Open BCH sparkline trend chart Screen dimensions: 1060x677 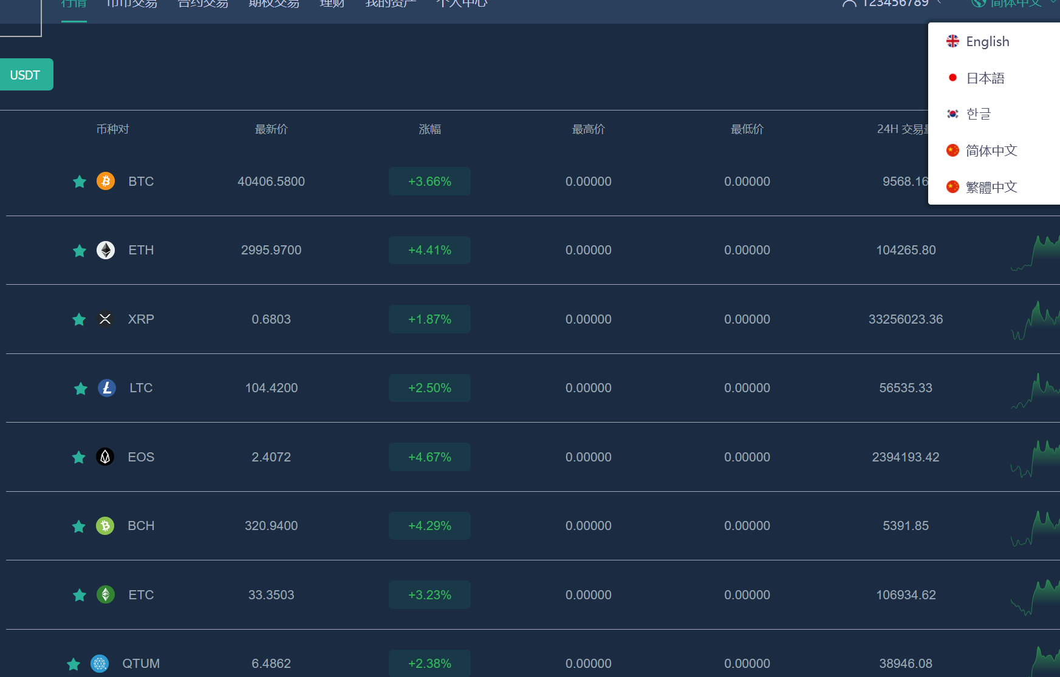[x=1035, y=528]
